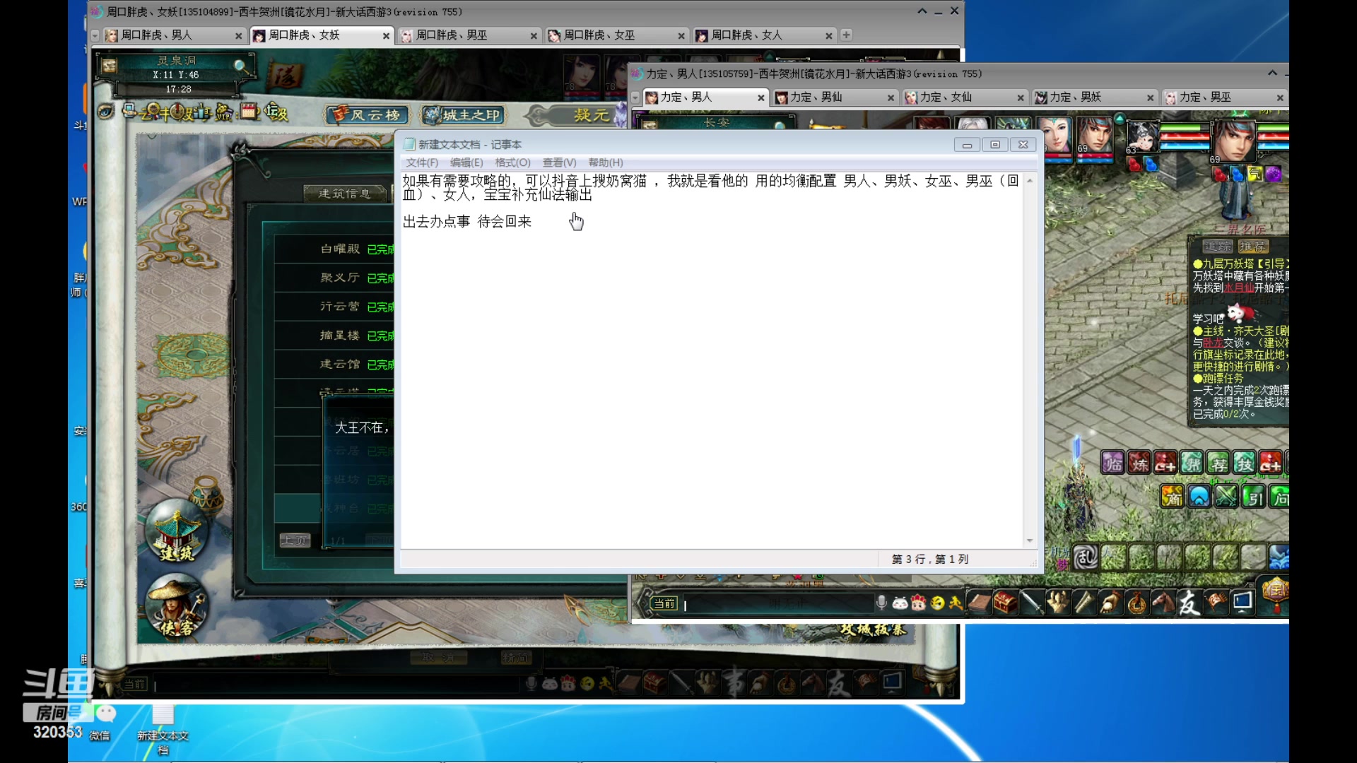Open the 帮助(H) menu in Notepad

[606, 162]
